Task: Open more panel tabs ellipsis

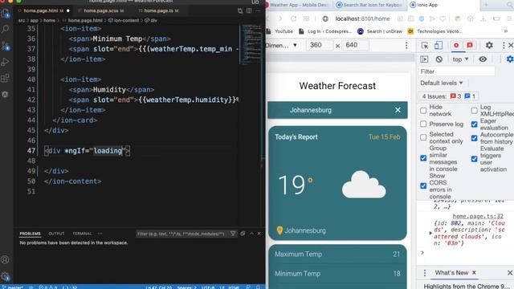Action: (100, 234)
